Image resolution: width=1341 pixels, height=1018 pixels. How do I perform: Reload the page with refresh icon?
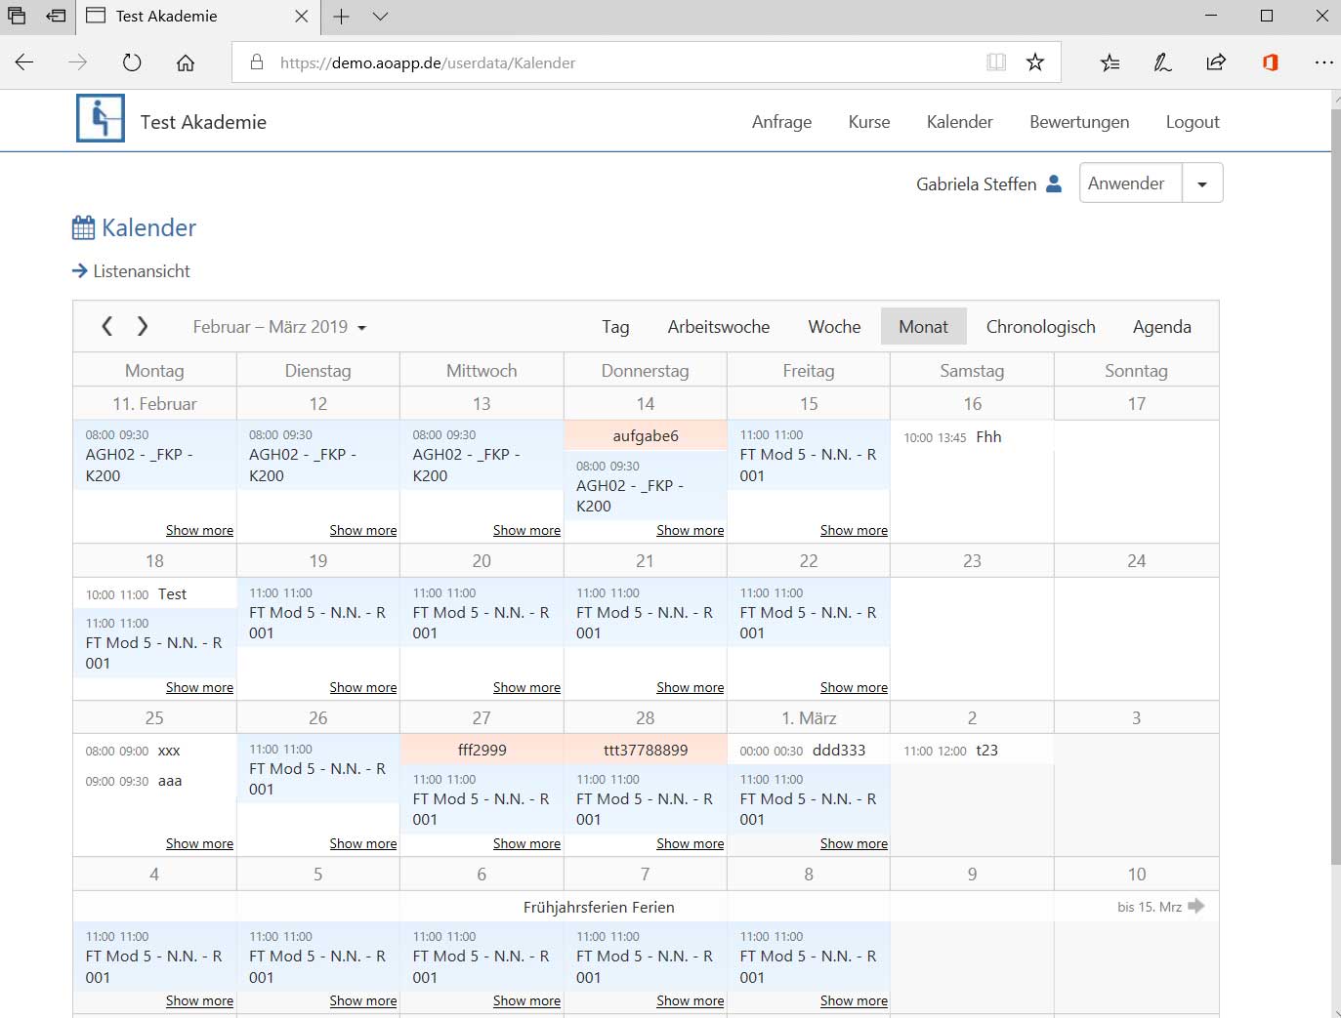pyautogui.click(x=132, y=62)
